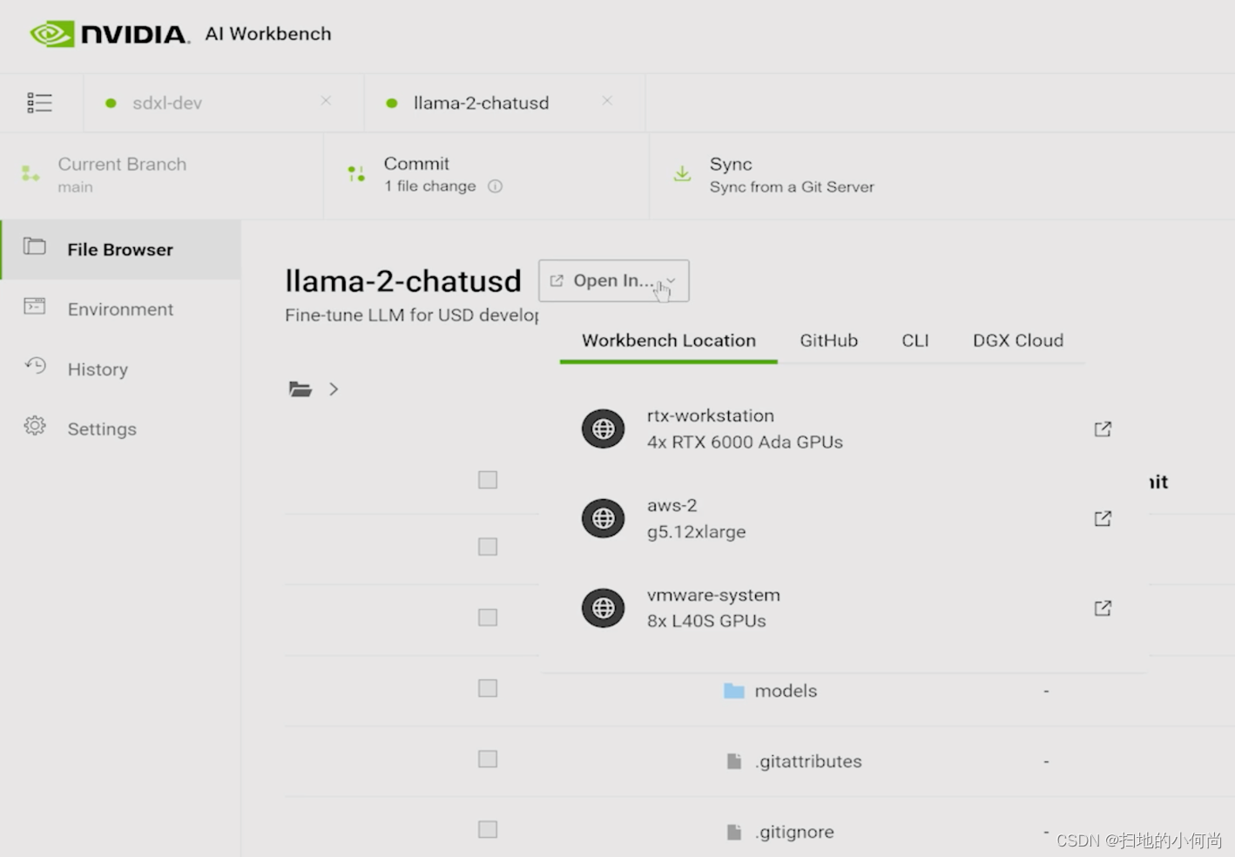Click the vmware-system globe icon
The image size is (1235, 857).
point(603,608)
